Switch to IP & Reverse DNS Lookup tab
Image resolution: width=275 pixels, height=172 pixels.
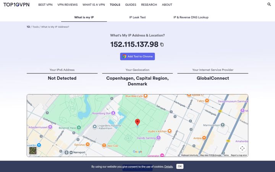(191, 17)
